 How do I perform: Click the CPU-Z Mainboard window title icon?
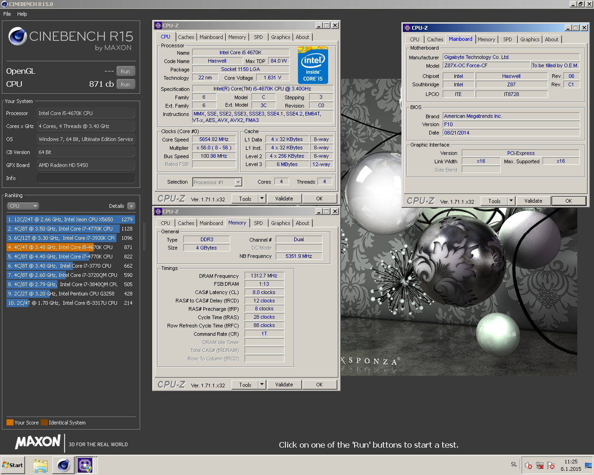click(407, 28)
